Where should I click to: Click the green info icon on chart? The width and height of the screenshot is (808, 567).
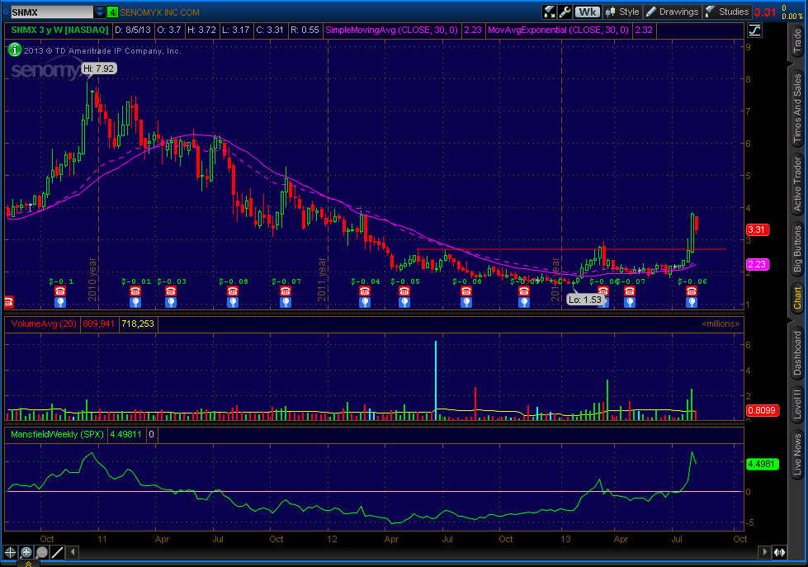pyautogui.click(x=15, y=50)
